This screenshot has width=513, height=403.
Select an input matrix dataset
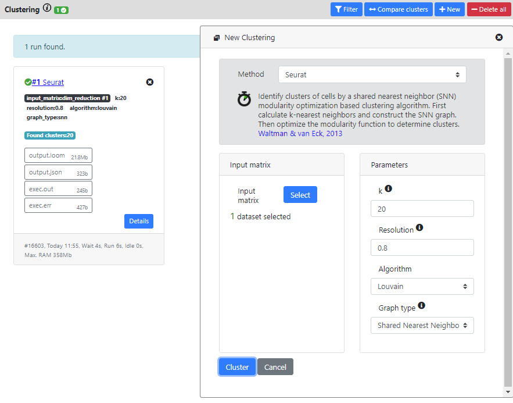[x=300, y=194]
